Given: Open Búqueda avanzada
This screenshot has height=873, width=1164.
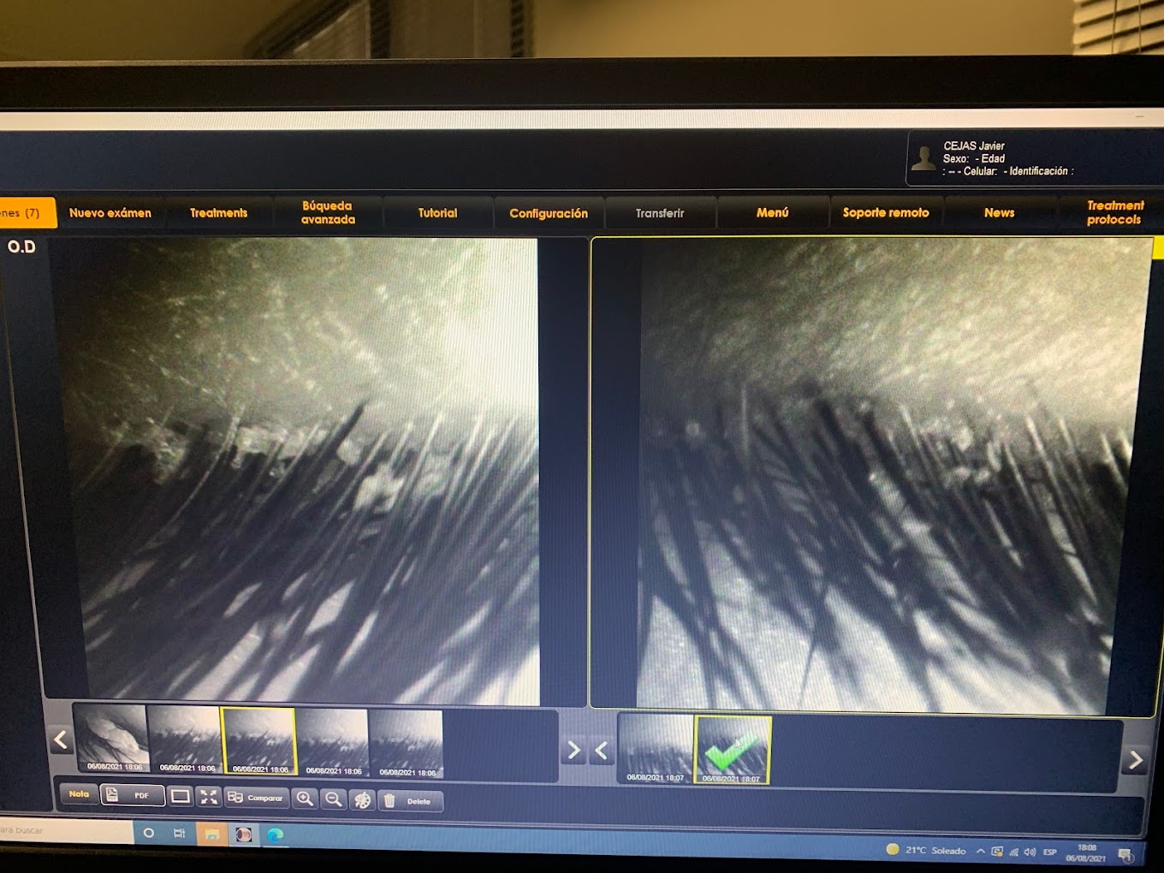Looking at the screenshot, I should [328, 212].
